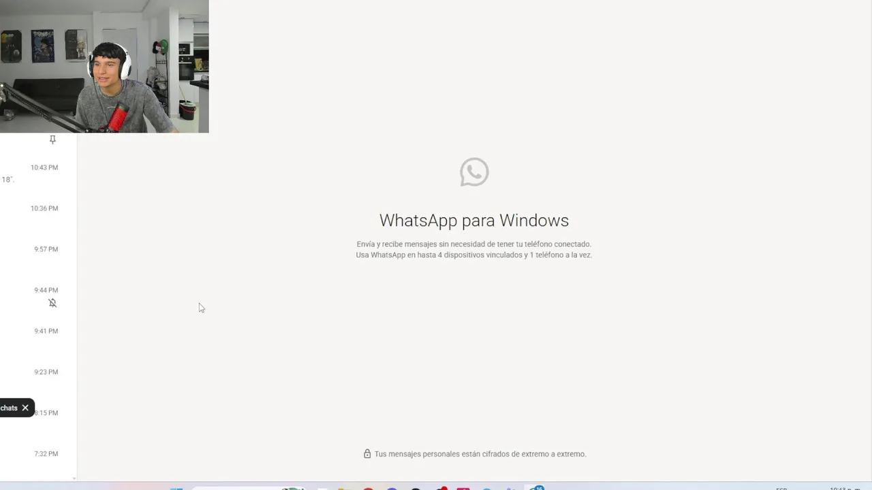Click the WhatsApp logo above the title

(x=474, y=172)
